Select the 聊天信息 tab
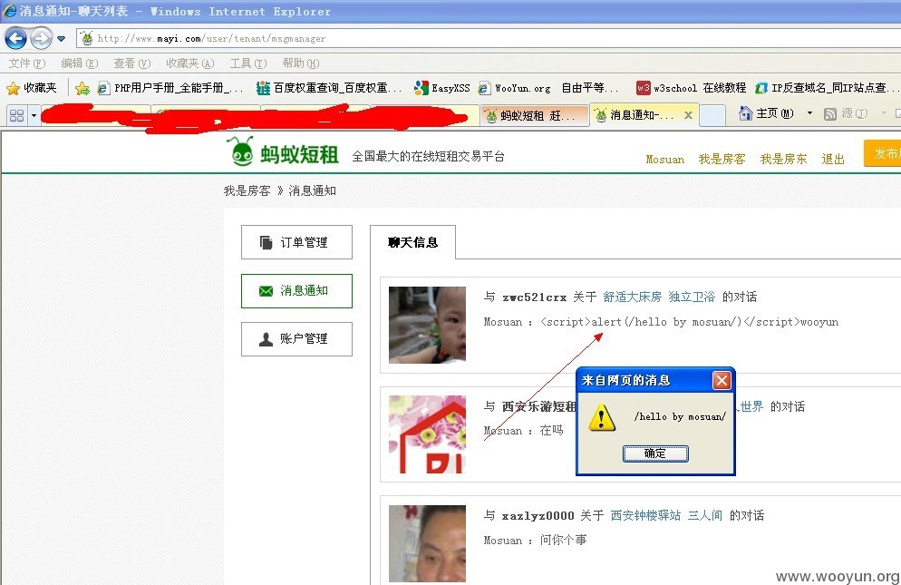This screenshot has width=901, height=585. tap(412, 242)
